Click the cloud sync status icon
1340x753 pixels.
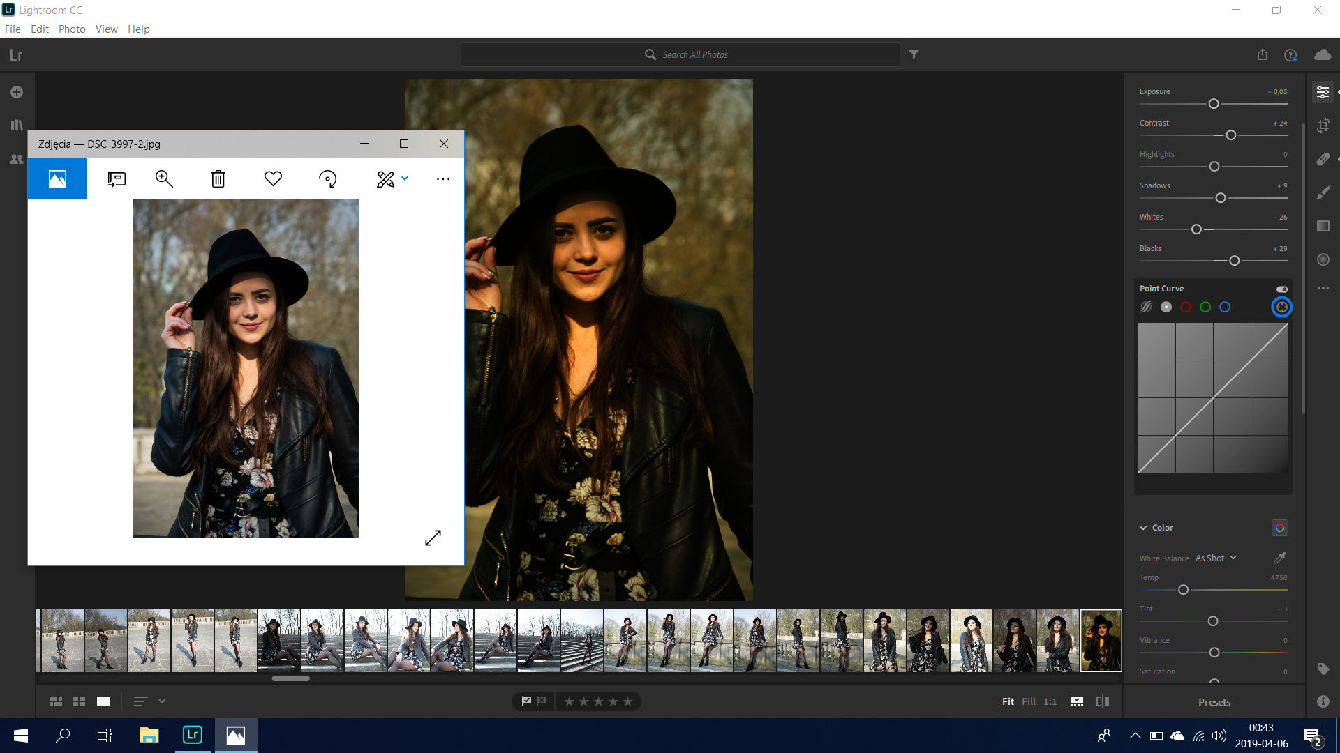pos(1323,54)
